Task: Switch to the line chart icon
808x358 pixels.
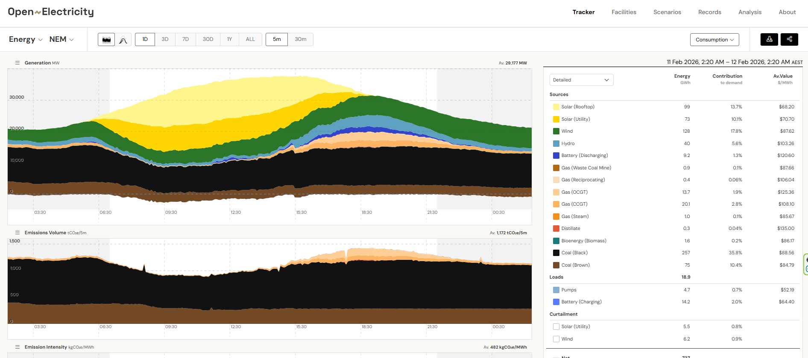Action: [123, 40]
